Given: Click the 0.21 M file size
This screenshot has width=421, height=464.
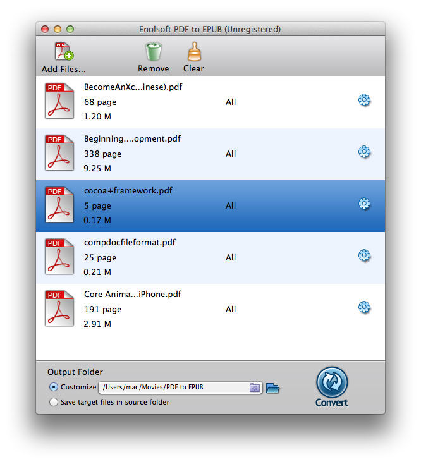Looking at the screenshot, I should click(x=97, y=272).
